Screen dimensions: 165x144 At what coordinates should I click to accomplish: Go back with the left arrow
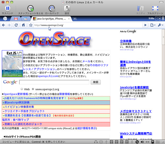[x=4, y=25]
